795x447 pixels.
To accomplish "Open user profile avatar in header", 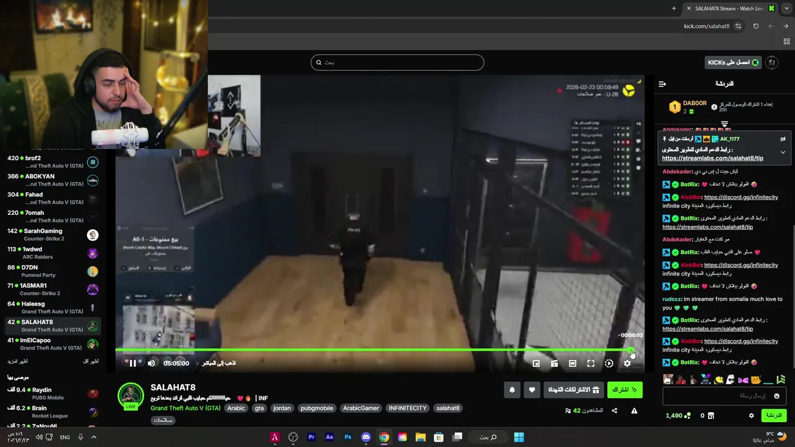I will [x=772, y=62].
